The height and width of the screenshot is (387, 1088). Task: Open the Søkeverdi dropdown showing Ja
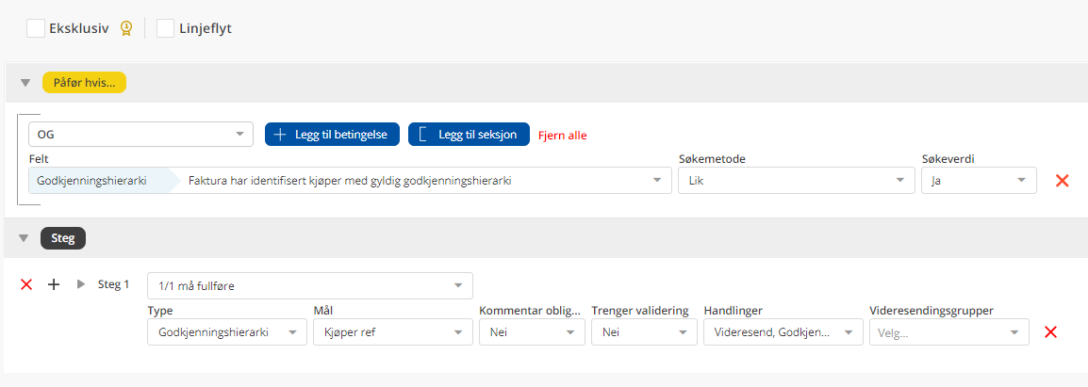pyautogui.click(x=978, y=181)
